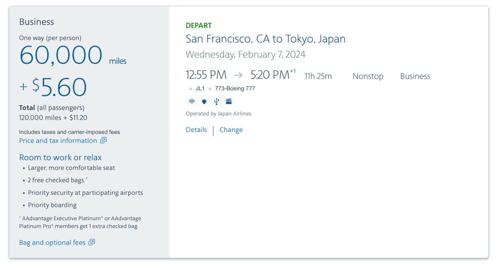Click the Wi-Fi amenity icon

pos(192,101)
